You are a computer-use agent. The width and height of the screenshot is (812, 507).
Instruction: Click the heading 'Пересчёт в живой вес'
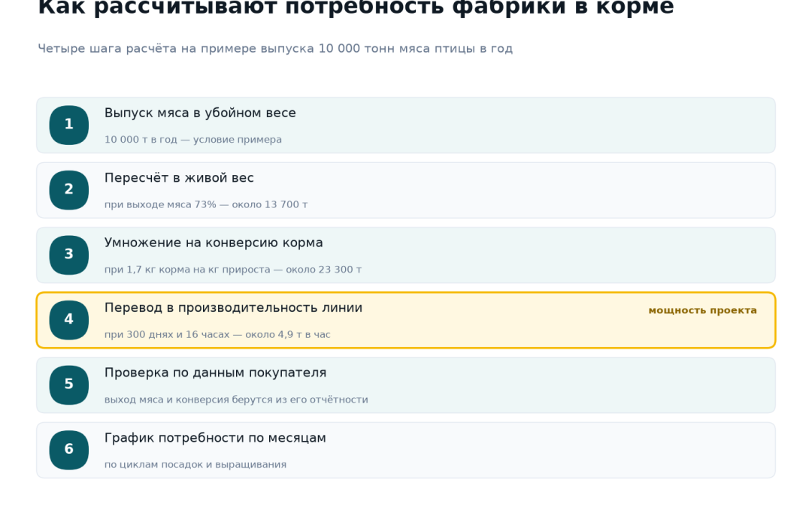pyautogui.click(x=179, y=178)
